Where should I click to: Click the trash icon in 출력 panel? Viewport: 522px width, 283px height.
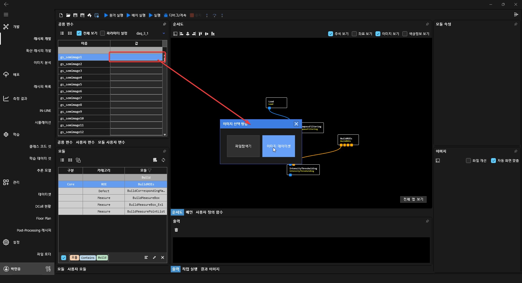coord(176,230)
